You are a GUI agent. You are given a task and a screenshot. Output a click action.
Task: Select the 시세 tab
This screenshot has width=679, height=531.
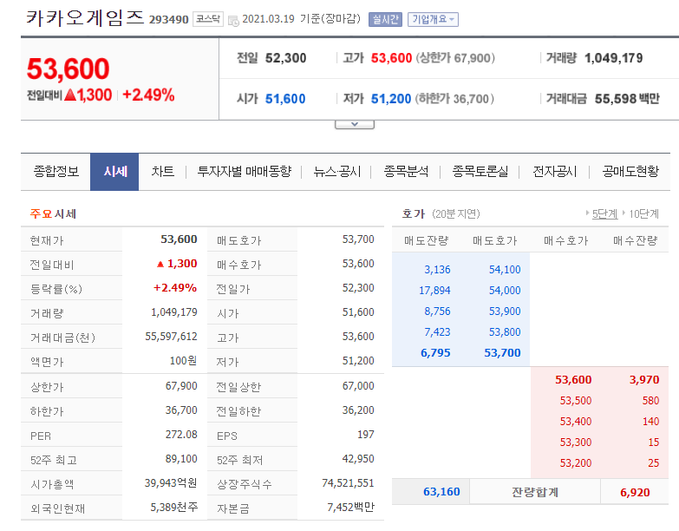point(114,172)
